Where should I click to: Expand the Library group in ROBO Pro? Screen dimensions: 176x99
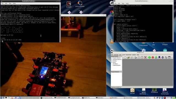point(112,62)
